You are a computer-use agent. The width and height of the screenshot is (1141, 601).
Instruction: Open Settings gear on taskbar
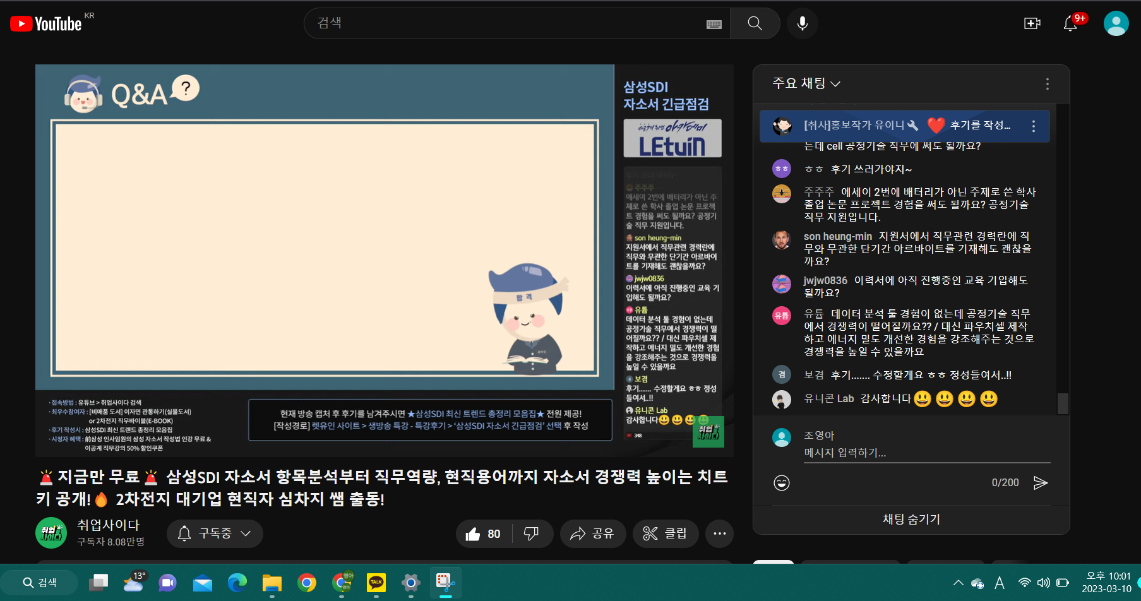coord(411,583)
